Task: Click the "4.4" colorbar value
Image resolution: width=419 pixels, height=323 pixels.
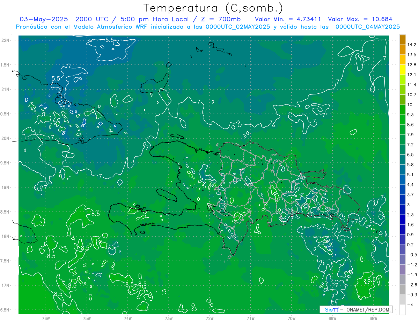Action: click(411, 185)
